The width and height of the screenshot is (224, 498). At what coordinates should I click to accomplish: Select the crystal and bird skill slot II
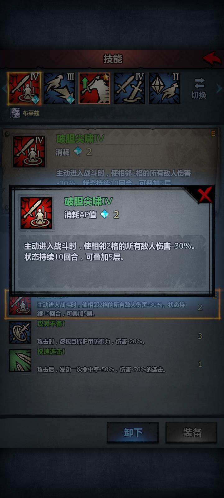(x=165, y=88)
